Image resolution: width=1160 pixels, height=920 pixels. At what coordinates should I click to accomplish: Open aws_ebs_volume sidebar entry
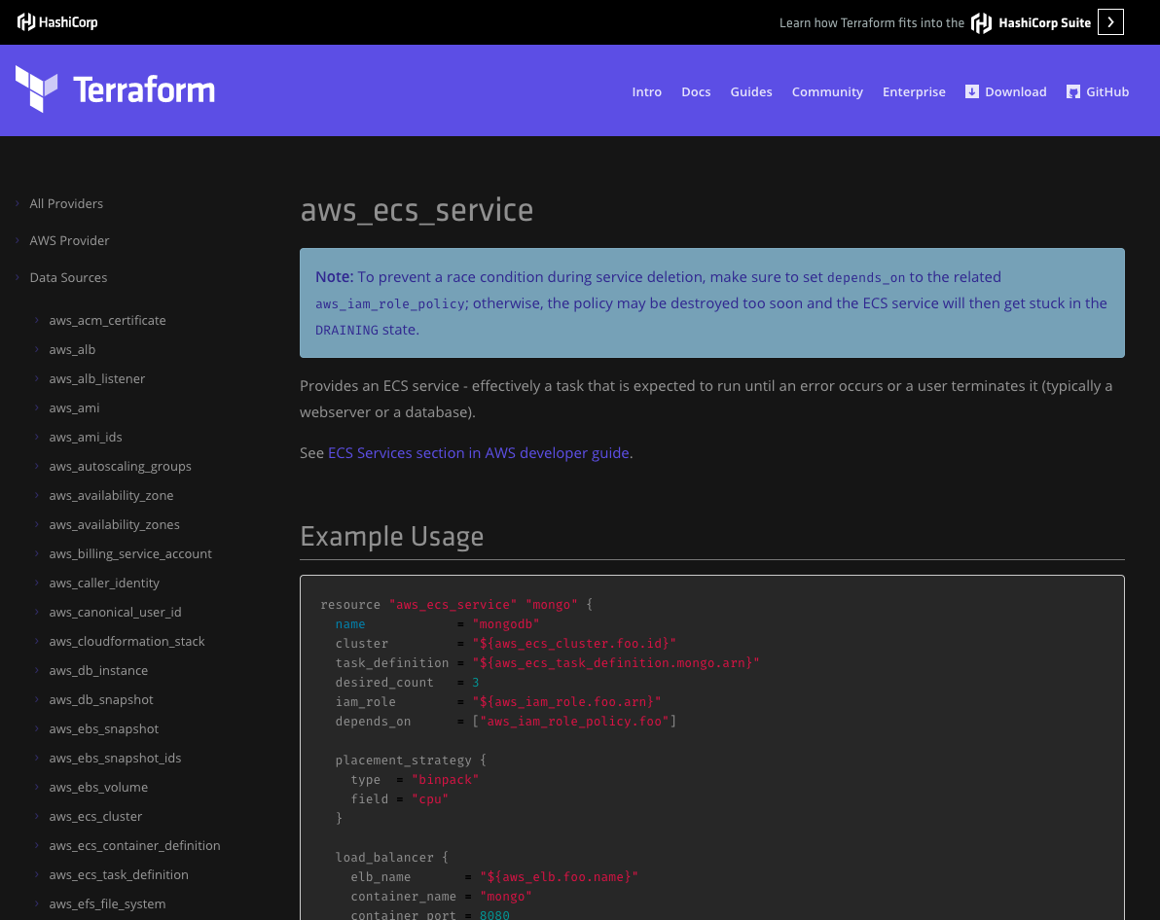click(x=98, y=788)
